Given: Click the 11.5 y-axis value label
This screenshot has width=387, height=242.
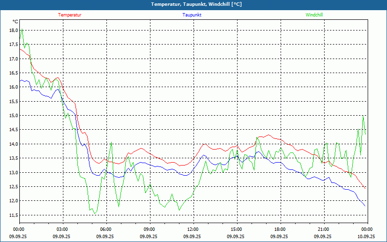Looking at the screenshot, I should pos(14,215).
